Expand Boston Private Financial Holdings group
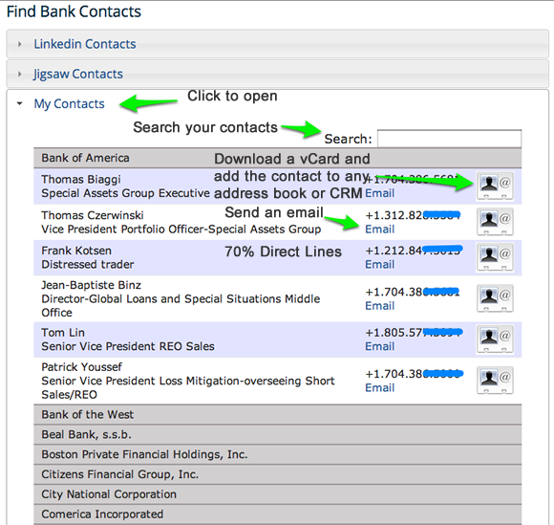Screen dimensions: 554x525 277,454
